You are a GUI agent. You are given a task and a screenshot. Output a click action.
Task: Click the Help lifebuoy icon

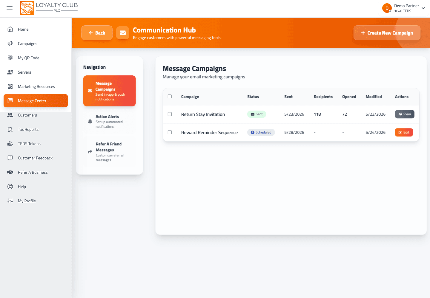pyautogui.click(x=10, y=187)
